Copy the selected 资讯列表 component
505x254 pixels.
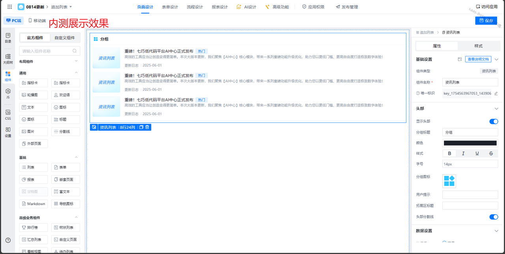click(141, 127)
